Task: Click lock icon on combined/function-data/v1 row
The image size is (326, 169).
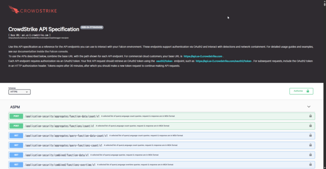Action: click(311, 155)
